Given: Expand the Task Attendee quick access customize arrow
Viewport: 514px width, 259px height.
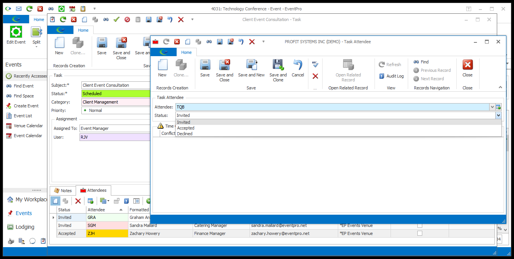Looking at the screenshot, I should click(263, 42).
